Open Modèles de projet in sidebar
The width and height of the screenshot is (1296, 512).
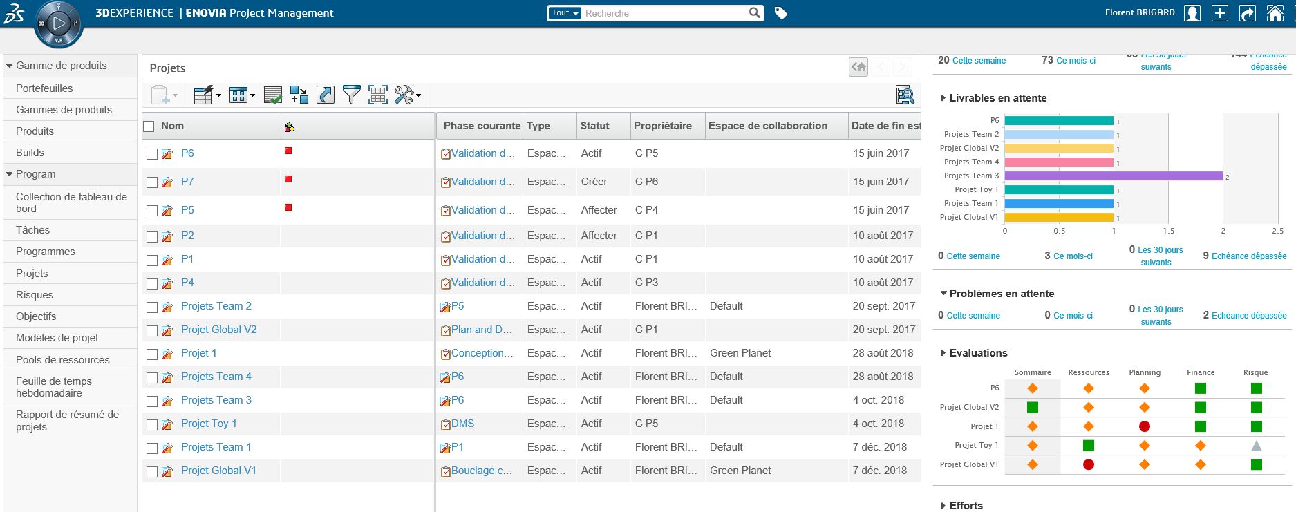point(57,338)
